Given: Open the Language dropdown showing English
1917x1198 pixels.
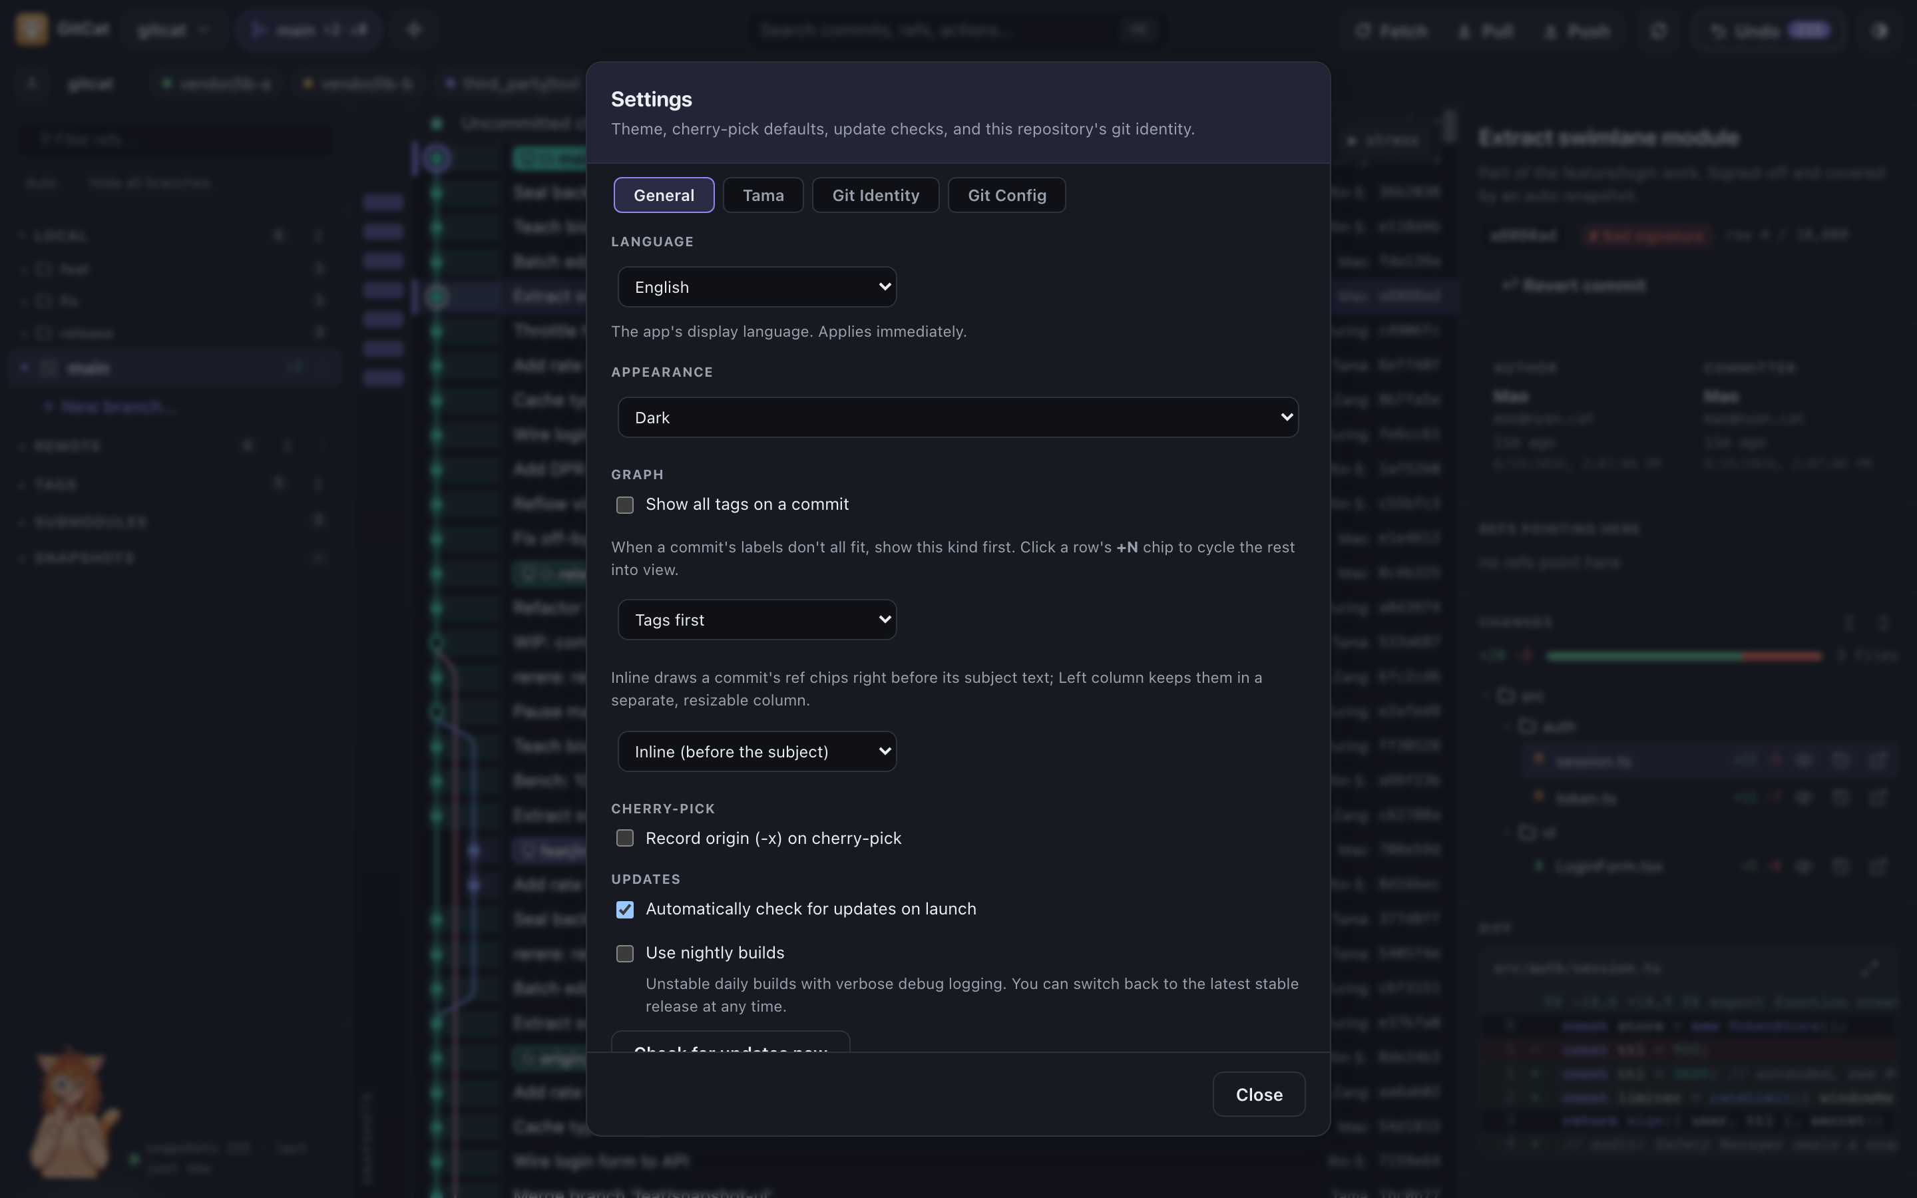Looking at the screenshot, I should click(757, 287).
